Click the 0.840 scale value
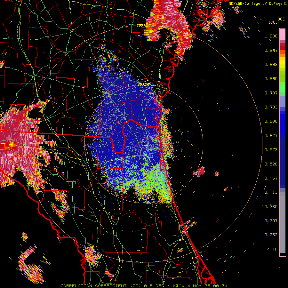 271,79
